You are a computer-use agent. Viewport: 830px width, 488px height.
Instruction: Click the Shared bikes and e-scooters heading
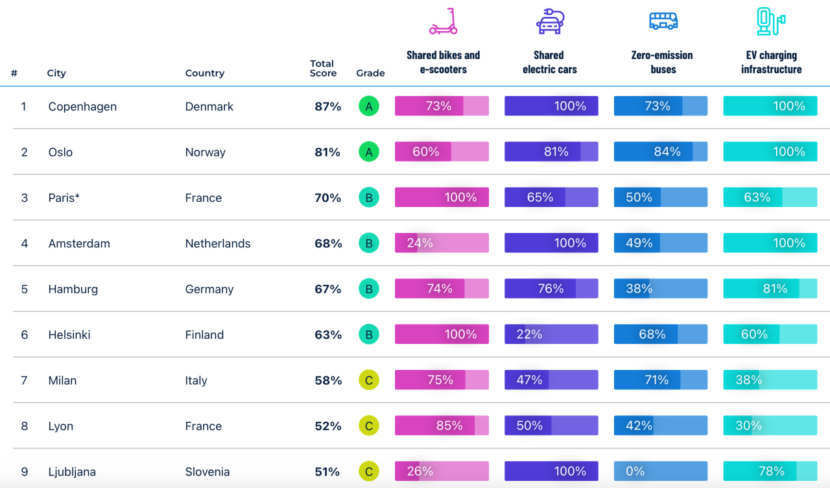pos(444,62)
